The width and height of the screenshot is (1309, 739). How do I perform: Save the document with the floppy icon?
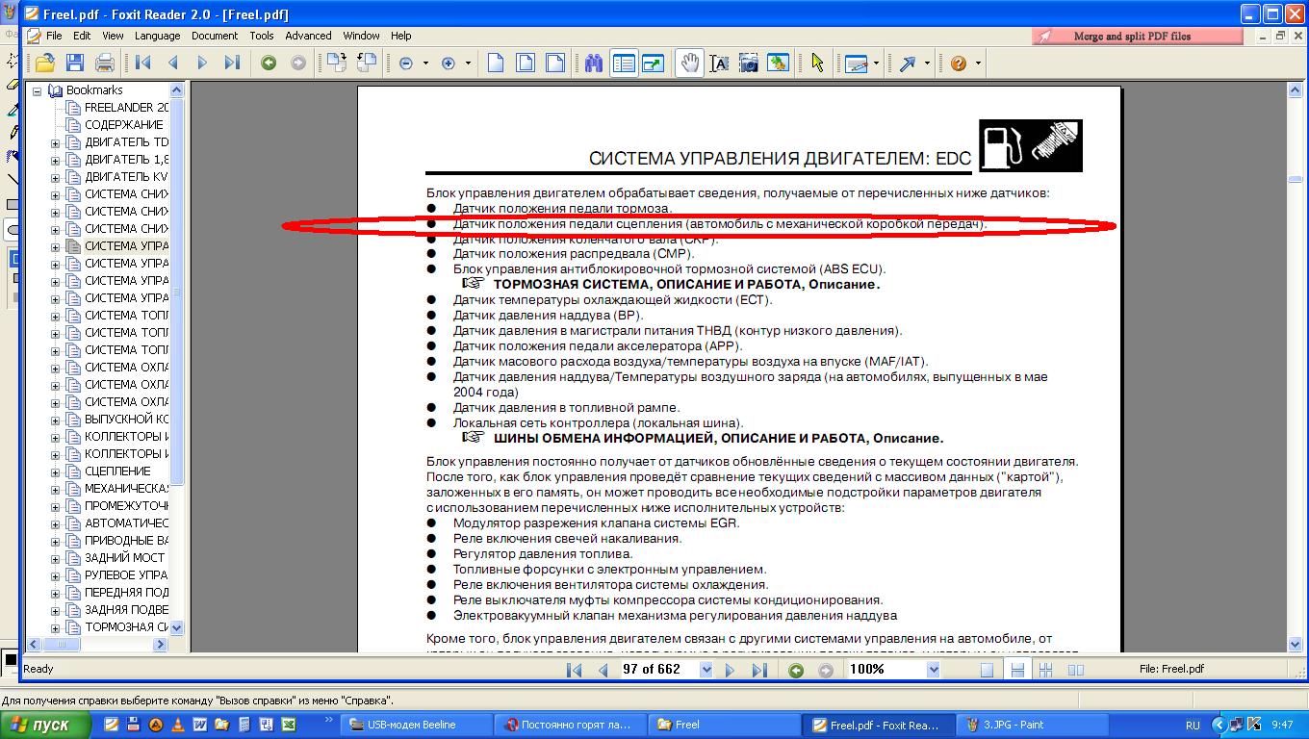pos(75,64)
